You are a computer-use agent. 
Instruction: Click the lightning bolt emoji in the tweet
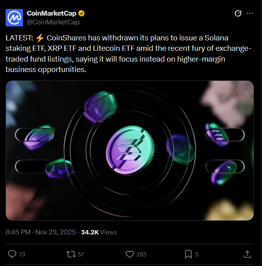click(x=40, y=38)
